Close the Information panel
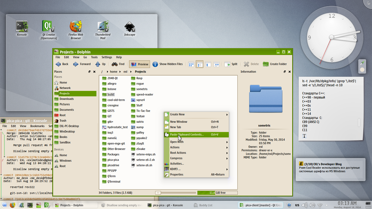This screenshot has width=372, height=209. (289, 72)
